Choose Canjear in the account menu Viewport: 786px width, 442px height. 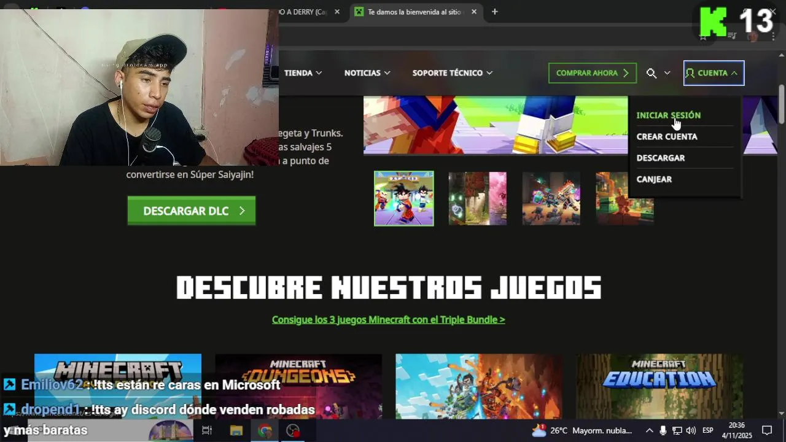pos(654,179)
